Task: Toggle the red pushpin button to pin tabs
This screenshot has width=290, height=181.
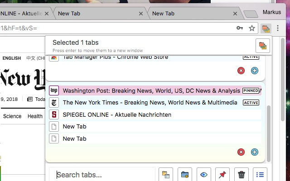Action: click(x=222, y=175)
